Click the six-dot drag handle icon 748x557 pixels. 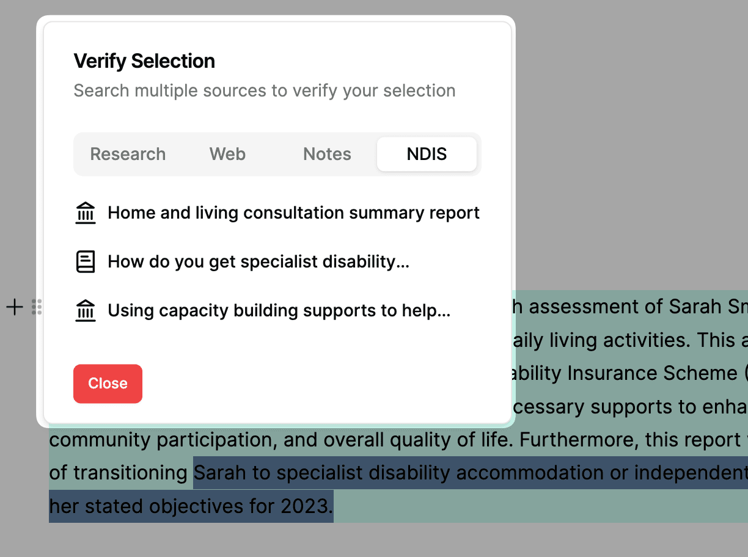pyautogui.click(x=37, y=307)
